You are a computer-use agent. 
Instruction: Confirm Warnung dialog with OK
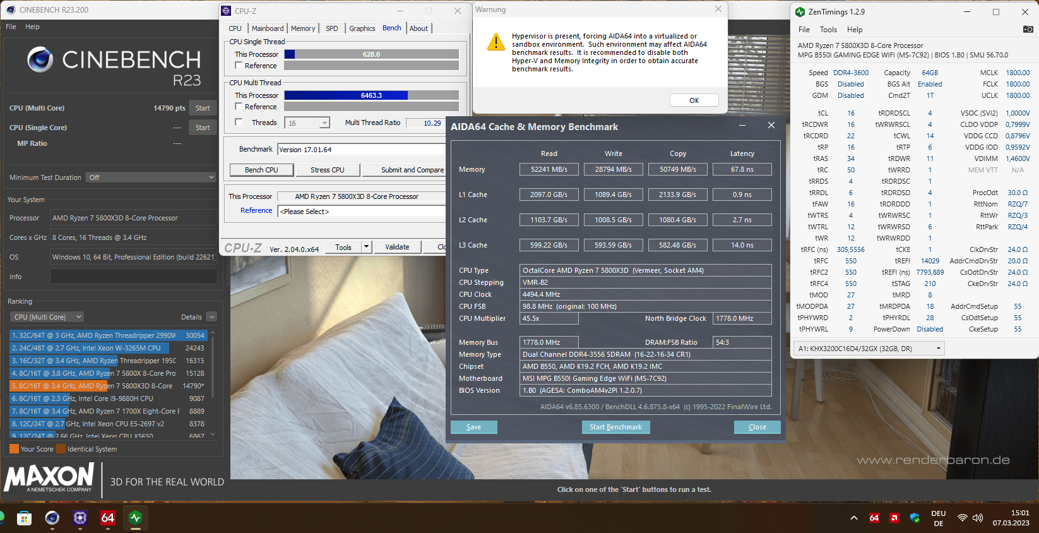pyautogui.click(x=694, y=100)
